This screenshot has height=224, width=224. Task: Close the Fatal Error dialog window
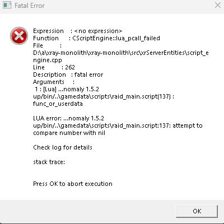[x=218, y=5]
